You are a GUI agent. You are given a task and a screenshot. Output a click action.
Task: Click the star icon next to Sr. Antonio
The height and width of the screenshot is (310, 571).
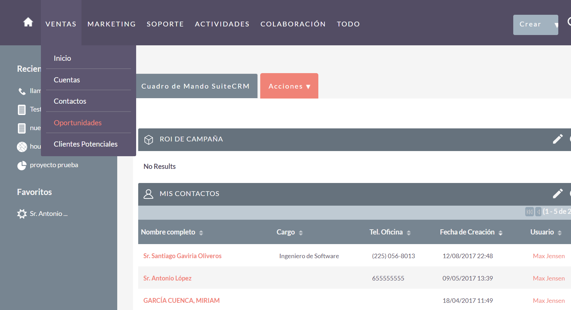coord(22,214)
